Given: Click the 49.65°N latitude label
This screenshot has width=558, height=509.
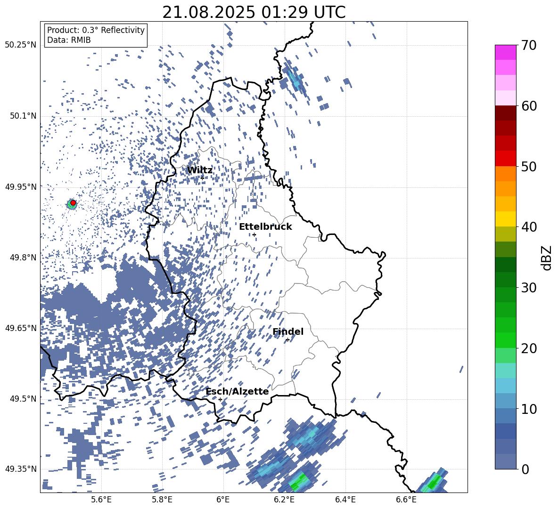Looking at the screenshot, I should pyautogui.click(x=21, y=328).
